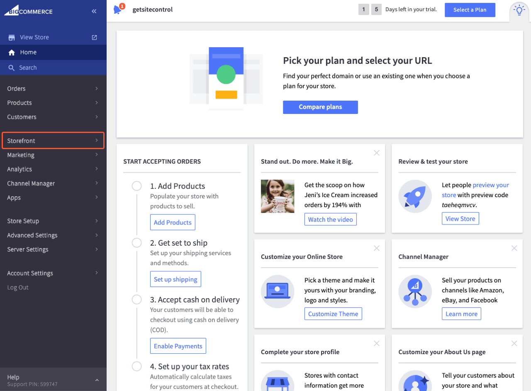Click the Channel Manager network icon
The height and width of the screenshot is (391, 531).
[x=415, y=292]
